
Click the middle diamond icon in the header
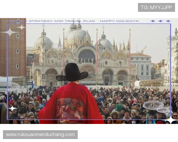point(160,21)
